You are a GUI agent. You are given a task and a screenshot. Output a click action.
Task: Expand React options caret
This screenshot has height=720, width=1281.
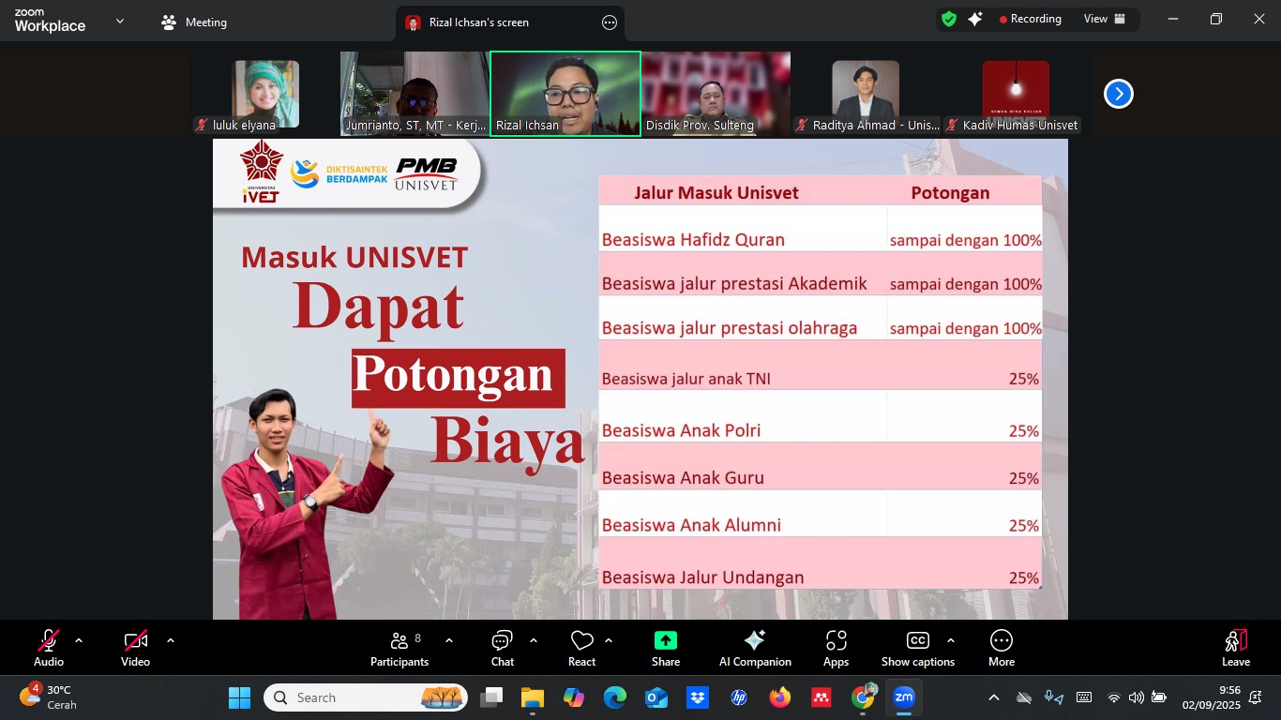click(608, 640)
